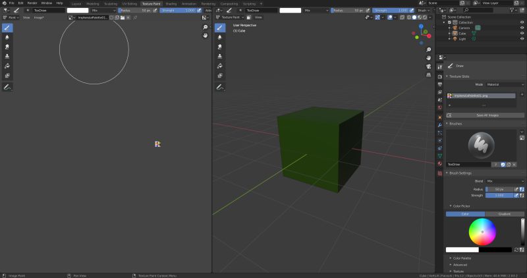The image size is (527, 278).
Task: Open Material tab in properties editor
Action: click(439, 164)
